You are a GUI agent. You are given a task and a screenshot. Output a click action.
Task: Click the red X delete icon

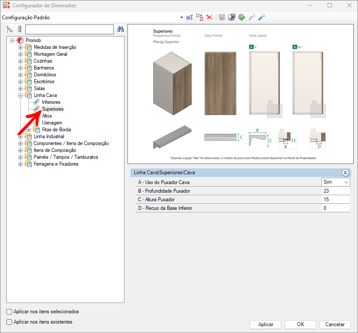[209, 17]
